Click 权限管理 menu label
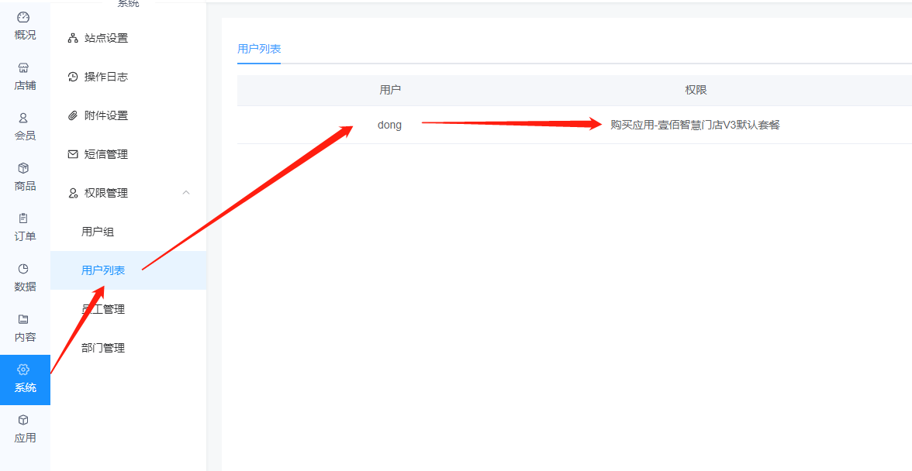This screenshot has width=912, height=471. [x=105, y=194]
